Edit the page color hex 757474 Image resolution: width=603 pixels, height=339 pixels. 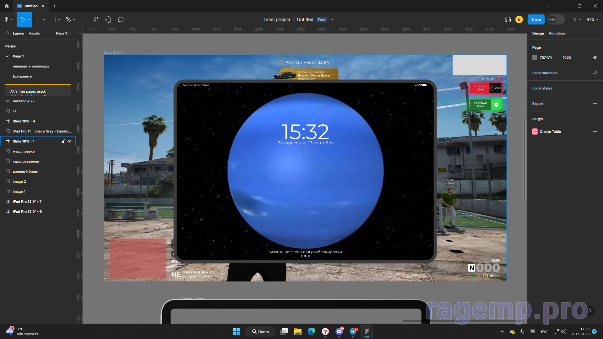546,57
